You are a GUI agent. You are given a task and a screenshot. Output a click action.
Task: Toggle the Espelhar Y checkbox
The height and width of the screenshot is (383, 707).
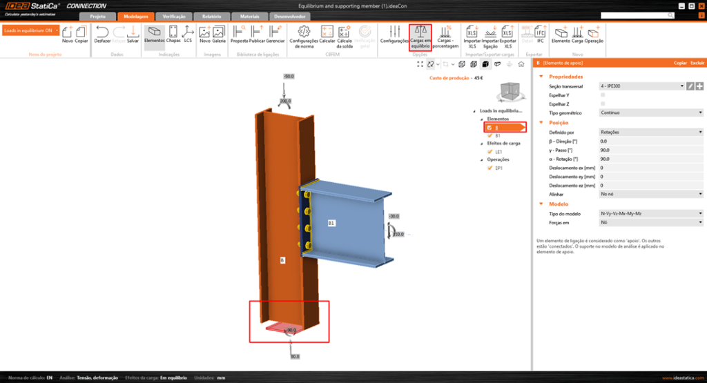click(x=603, y=95)
